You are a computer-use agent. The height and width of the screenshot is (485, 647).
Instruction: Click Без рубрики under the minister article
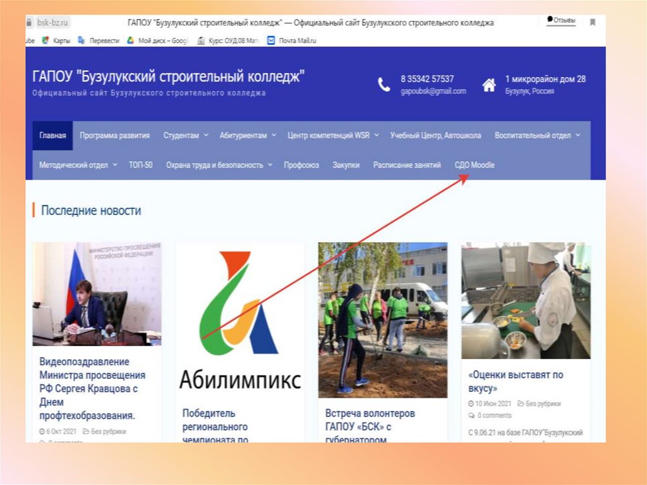pos(109,431)
